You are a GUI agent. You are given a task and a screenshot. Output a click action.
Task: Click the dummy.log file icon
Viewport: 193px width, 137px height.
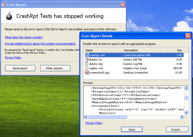pyautogui.click(x=87, y=64)
